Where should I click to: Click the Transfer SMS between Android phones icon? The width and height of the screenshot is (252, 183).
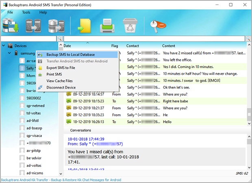(33, 26)
